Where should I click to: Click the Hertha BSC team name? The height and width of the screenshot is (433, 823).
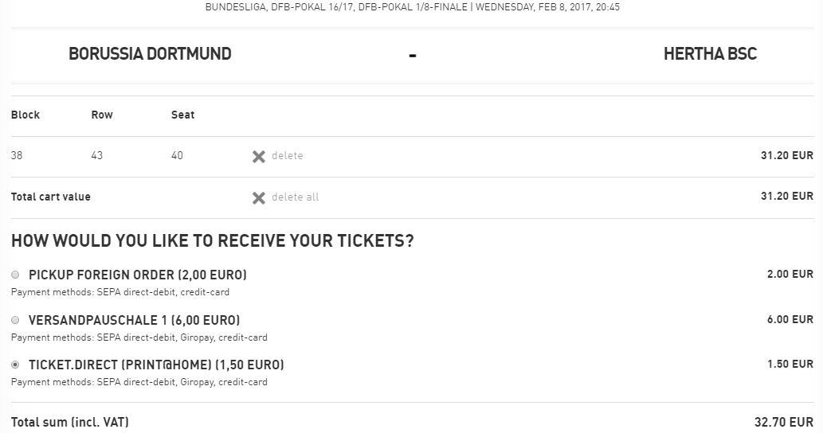710,54
